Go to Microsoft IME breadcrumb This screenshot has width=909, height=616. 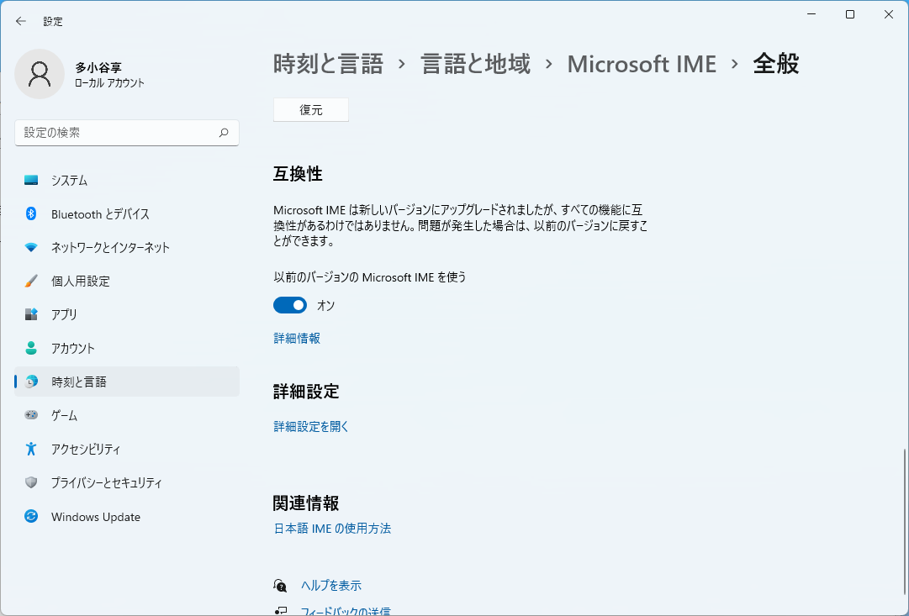pyautogui.click(x=642, y=64)
